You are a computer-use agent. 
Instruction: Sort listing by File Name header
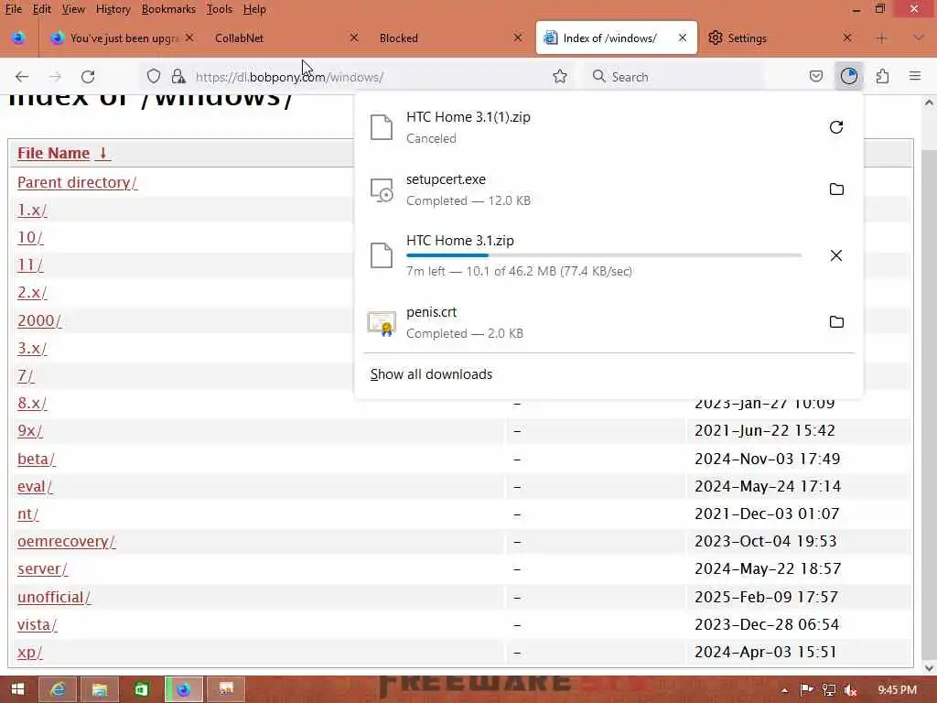[63, 153]
